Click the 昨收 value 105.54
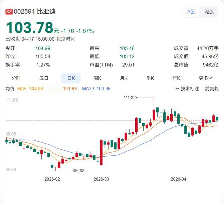 (43, 56)
